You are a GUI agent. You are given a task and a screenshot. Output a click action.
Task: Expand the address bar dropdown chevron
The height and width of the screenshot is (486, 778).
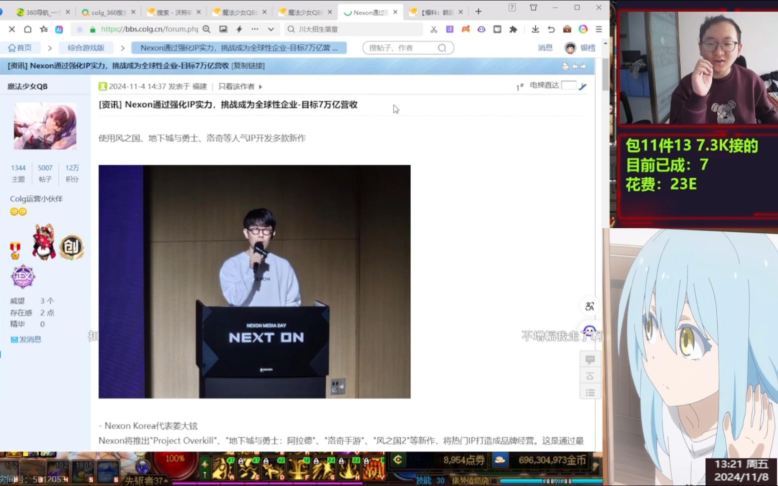tap(271, 29)
